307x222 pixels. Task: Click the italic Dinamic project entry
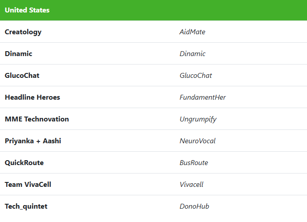click(x=192, y=54)
